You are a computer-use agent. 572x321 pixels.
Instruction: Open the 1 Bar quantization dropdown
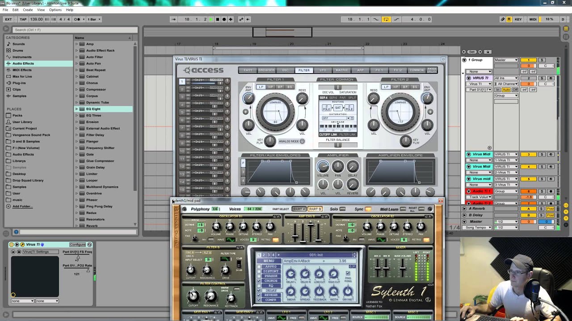tap(94, 19)
